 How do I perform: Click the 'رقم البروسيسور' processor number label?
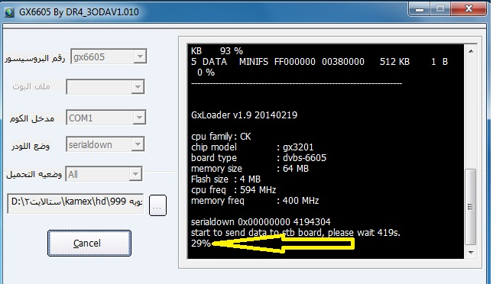(x=35, y=59)
